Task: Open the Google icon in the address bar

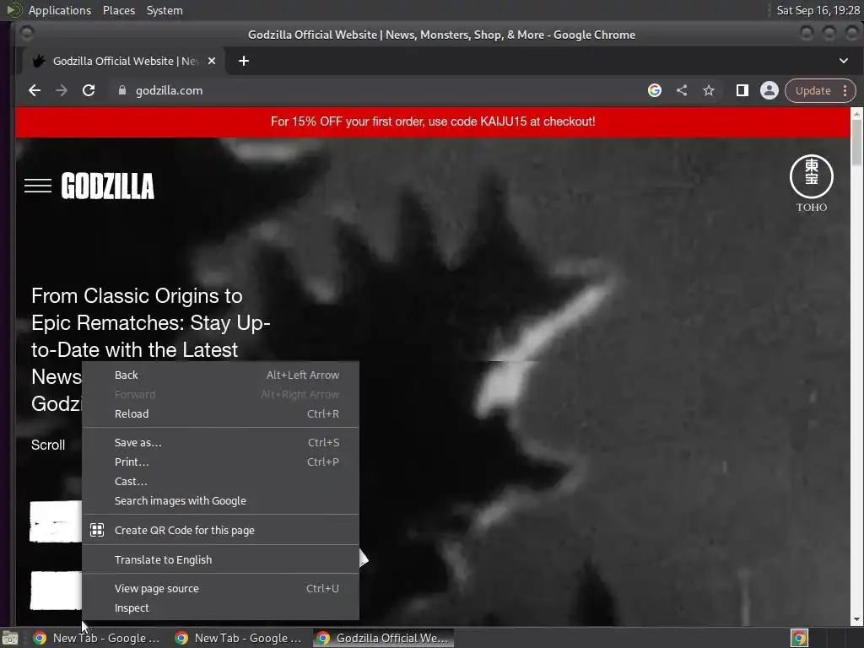Action: [x=654, y=90]
